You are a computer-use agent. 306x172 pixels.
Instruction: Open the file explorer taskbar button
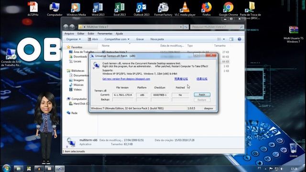(x=19, y=169)
